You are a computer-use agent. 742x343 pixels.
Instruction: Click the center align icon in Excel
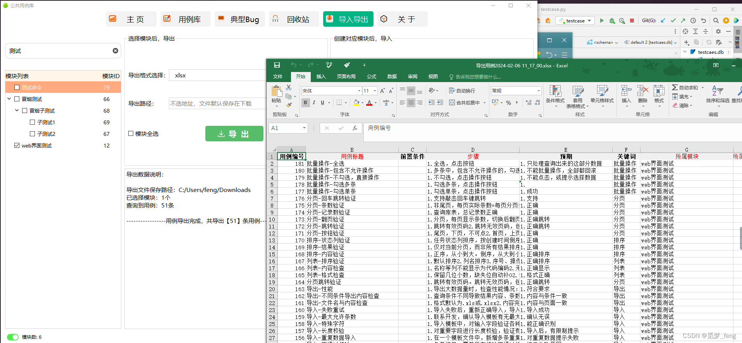pyautogui.click(x=411, y=103)
